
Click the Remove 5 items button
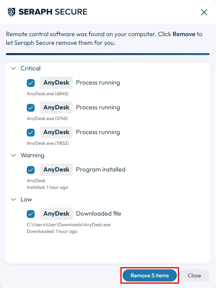coord(150,275)
